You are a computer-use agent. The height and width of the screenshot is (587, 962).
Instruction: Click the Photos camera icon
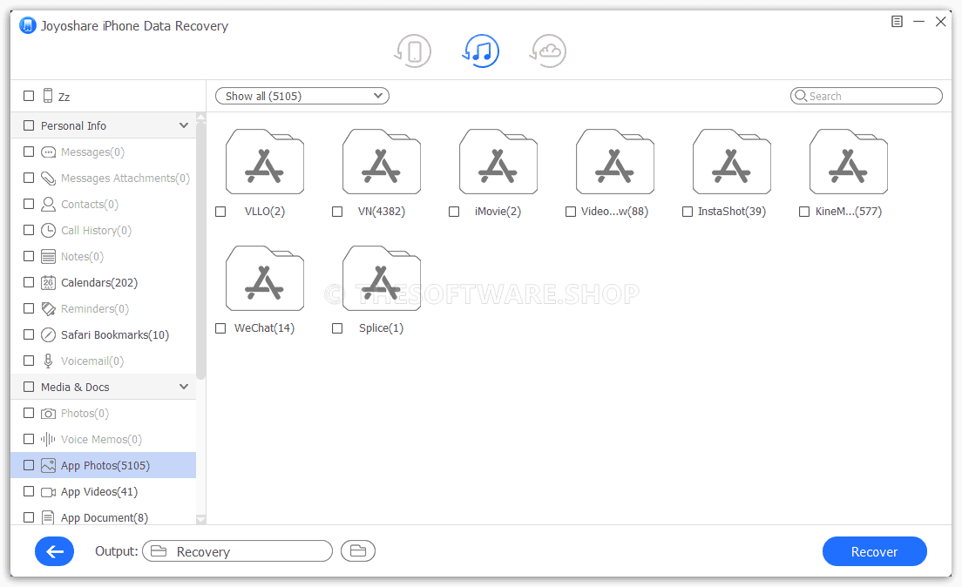(x=48, y=414)
